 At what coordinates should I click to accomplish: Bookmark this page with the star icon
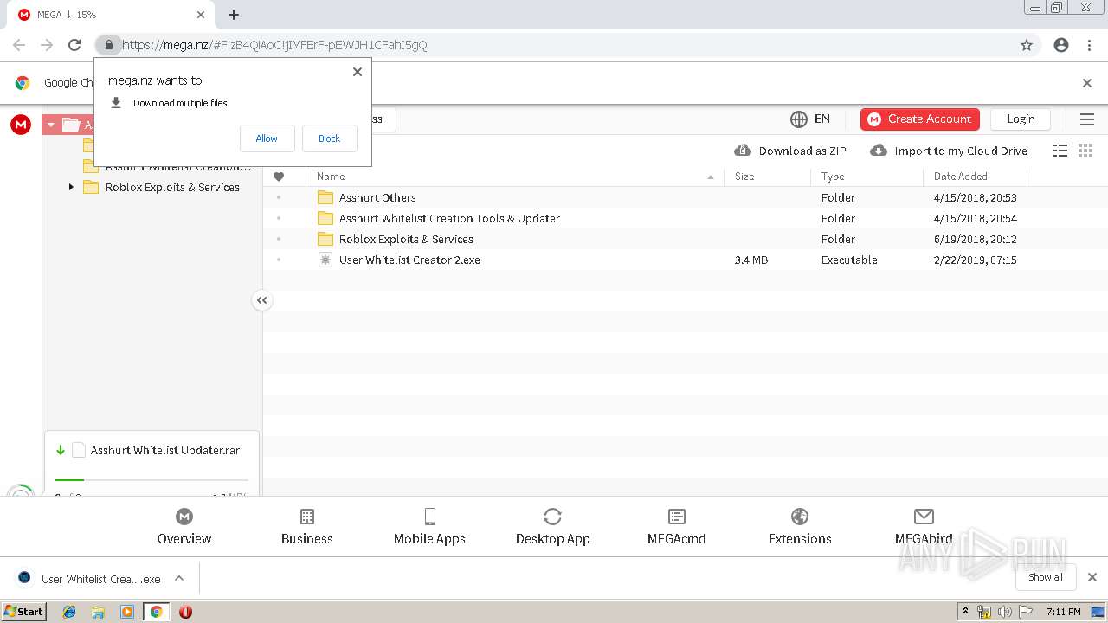[x=1027, y=45]
